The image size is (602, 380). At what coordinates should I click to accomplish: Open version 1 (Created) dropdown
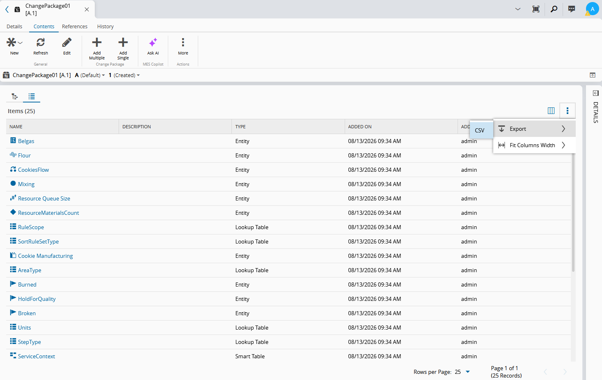click(x=124, y=75)
